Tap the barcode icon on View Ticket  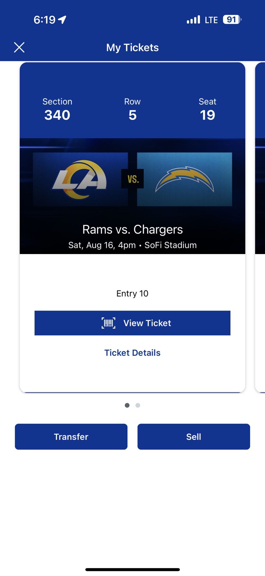[108, 323]
